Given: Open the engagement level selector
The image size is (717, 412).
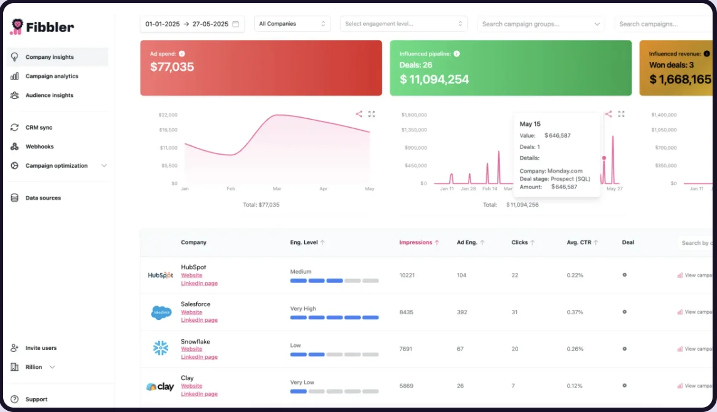Looking at the screenshot, I should tap(403, 23).
